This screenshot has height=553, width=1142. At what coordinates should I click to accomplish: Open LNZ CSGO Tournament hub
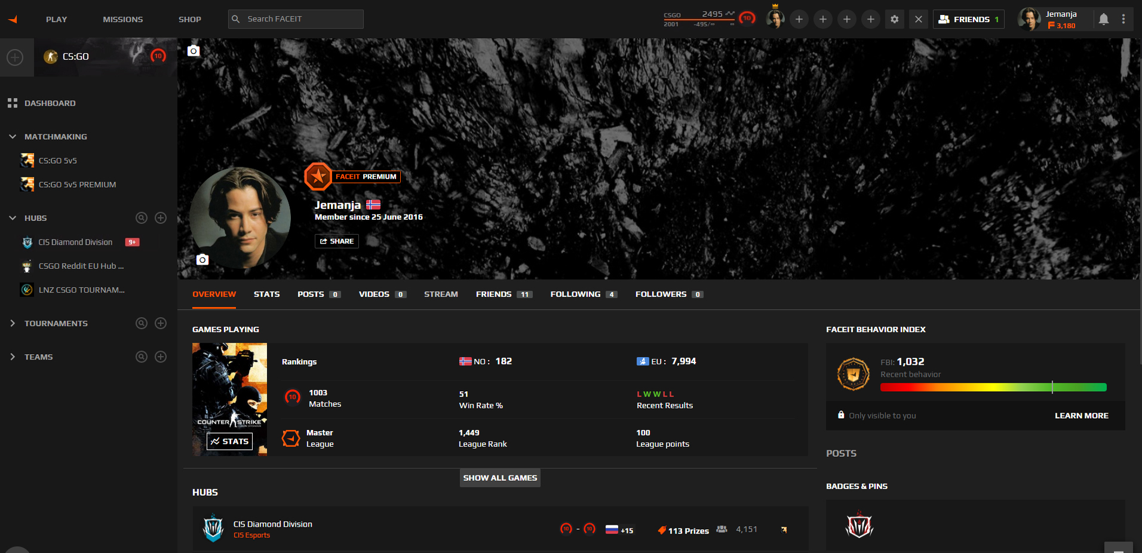click(81, 290)
